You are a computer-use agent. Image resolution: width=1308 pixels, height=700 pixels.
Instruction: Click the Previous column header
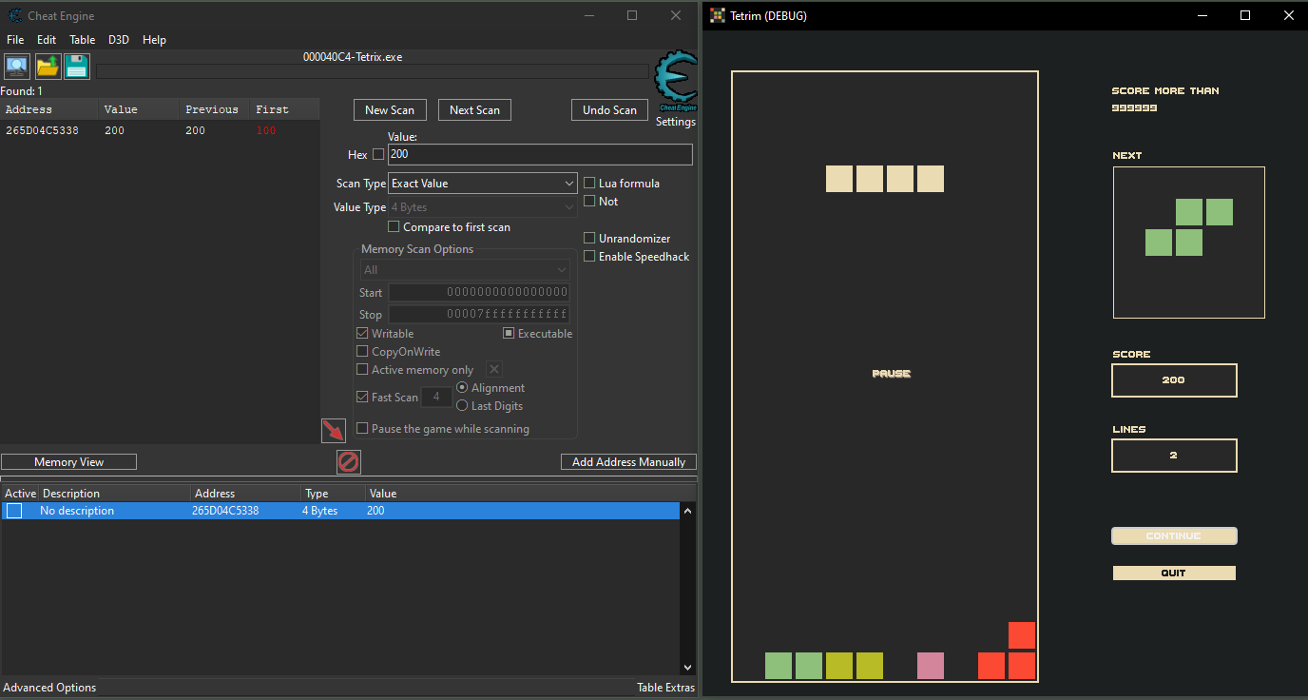(215, 109)
